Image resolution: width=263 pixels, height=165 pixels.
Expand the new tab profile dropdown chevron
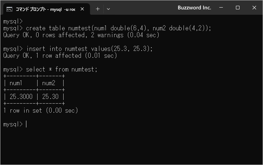pyautogui.click(x=108, y=9)
